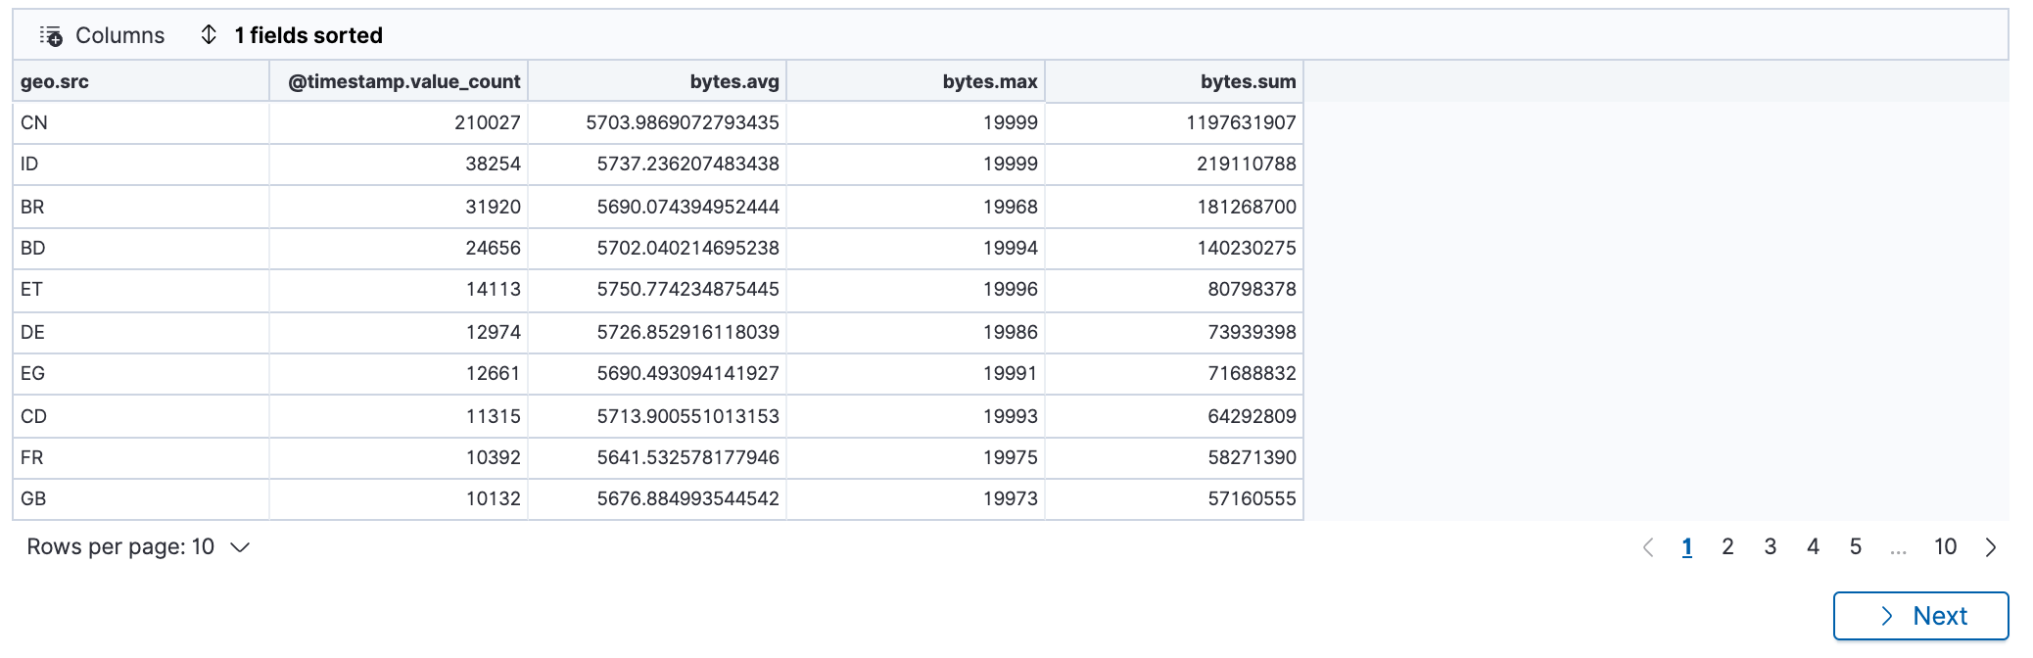Select the bytes.sum column header
This screenshot has width=2033, height=658.
point(1248,82)
